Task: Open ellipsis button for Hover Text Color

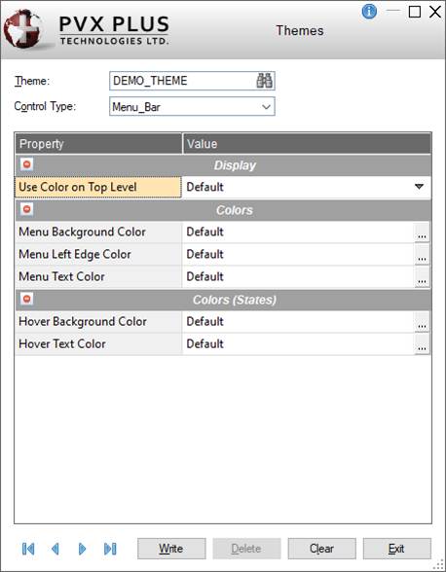Action: pos(422,344)
